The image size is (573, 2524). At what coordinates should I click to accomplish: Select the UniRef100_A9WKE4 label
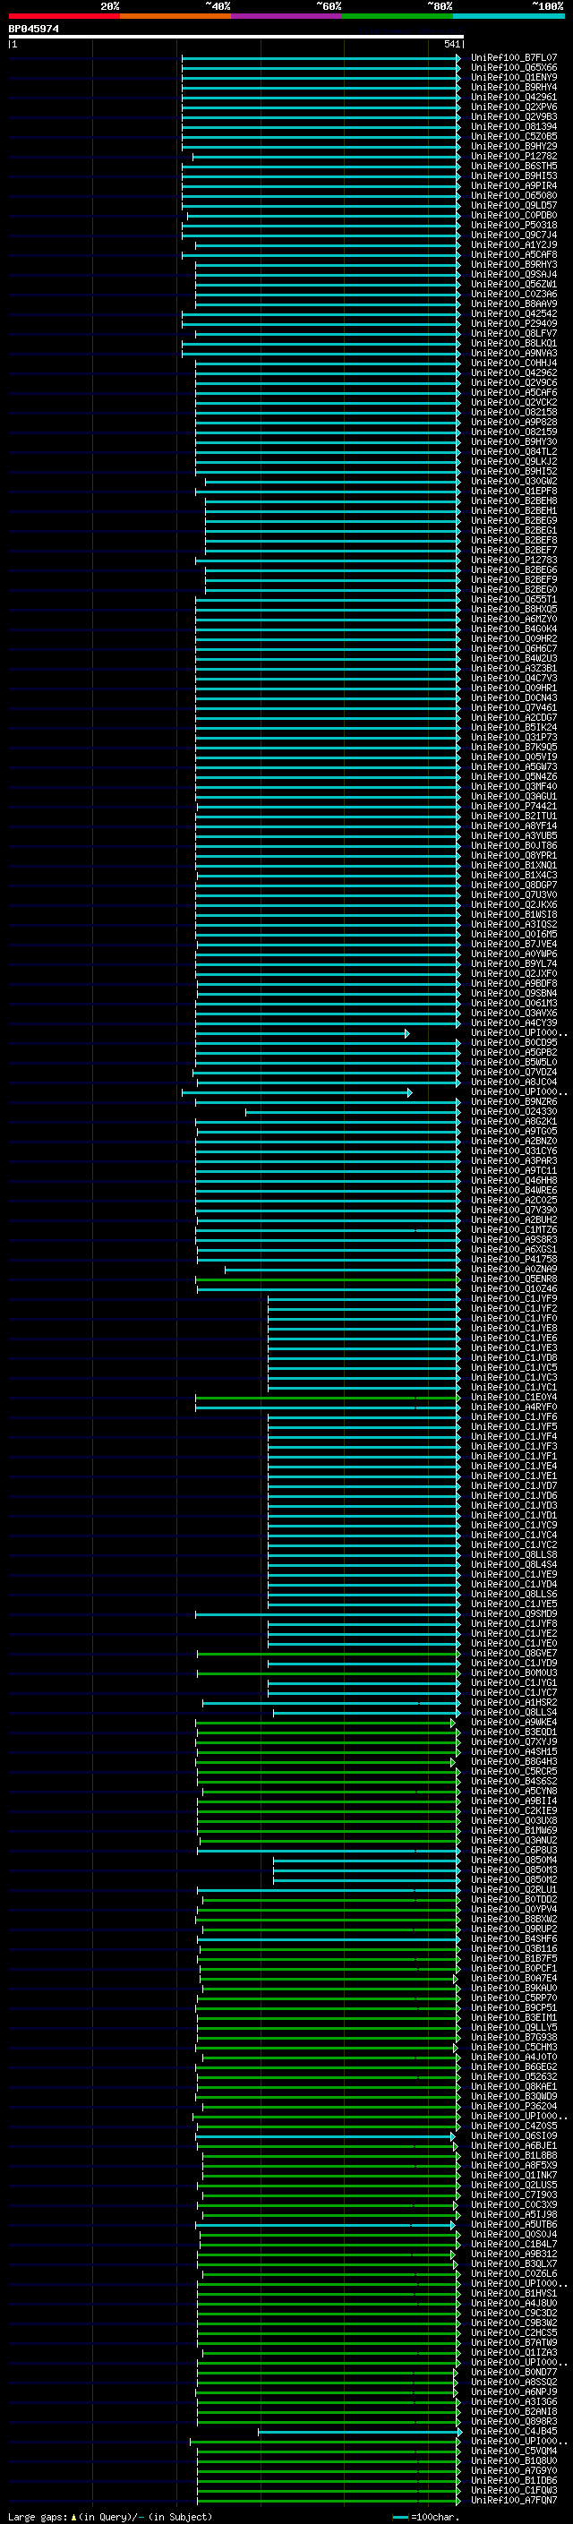tap(513, 1722)
